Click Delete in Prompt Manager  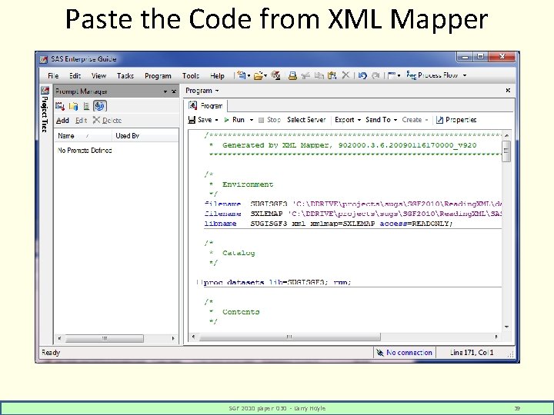108,121
